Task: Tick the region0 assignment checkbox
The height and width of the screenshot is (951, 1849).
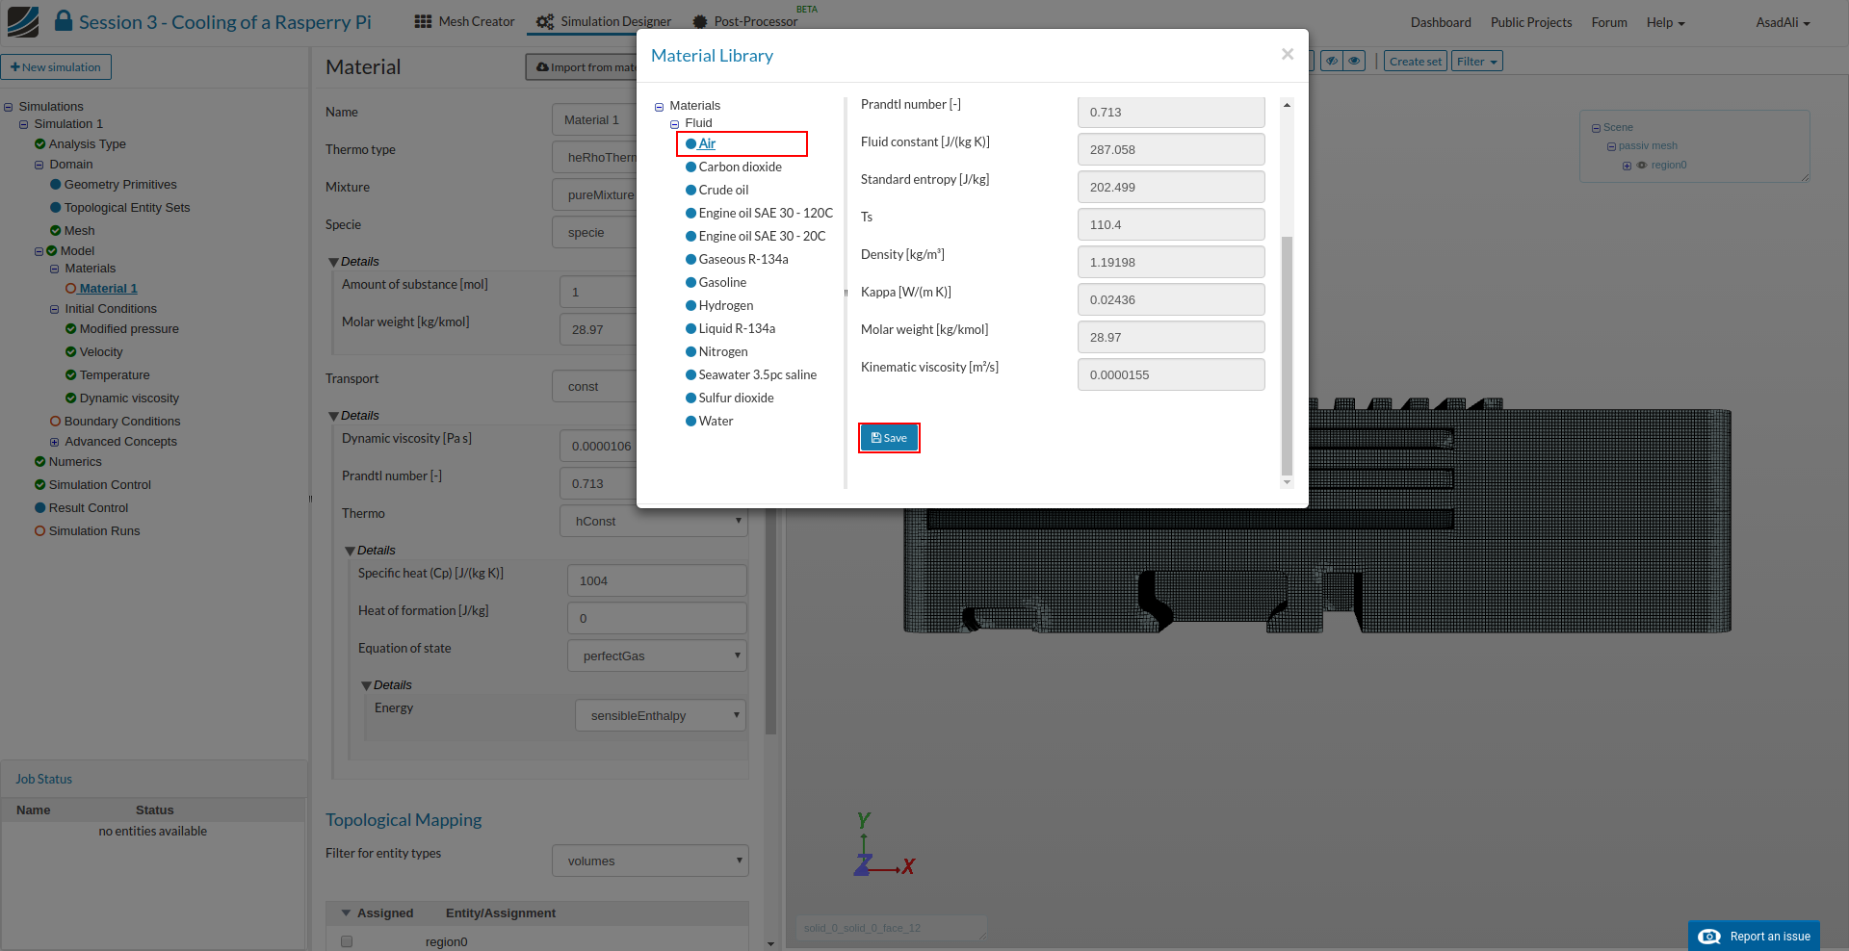Action: (x=347, y=941)
